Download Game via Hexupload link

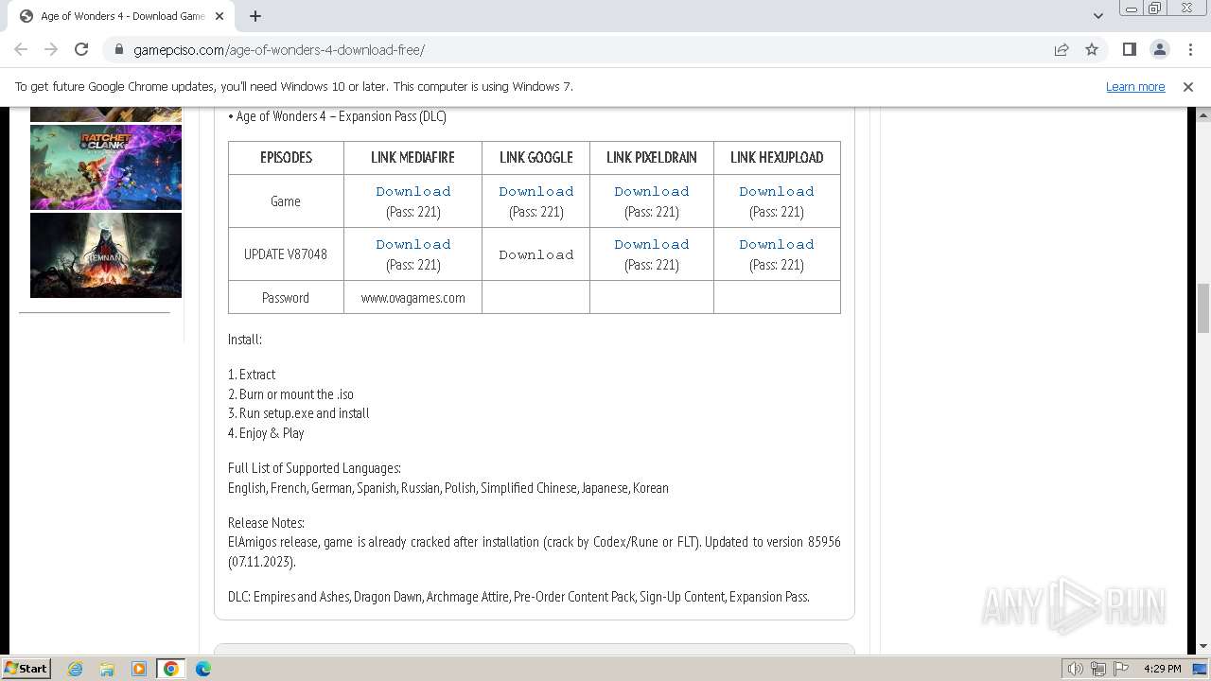click(x=777, y=191)
